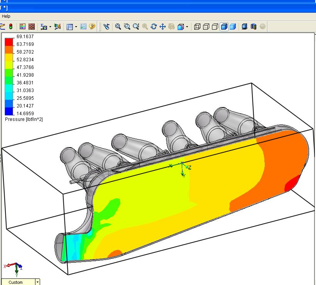
Task: Open the Help menu
Action: click(6, 16)
